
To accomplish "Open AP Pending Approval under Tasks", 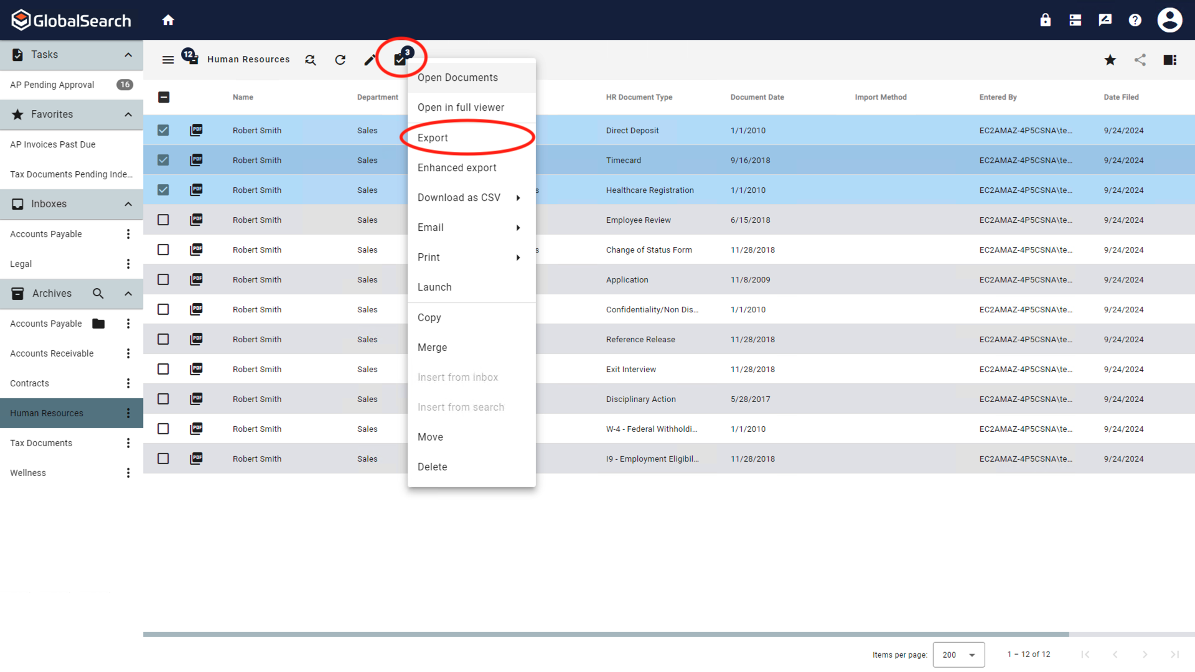I will 52,84.
